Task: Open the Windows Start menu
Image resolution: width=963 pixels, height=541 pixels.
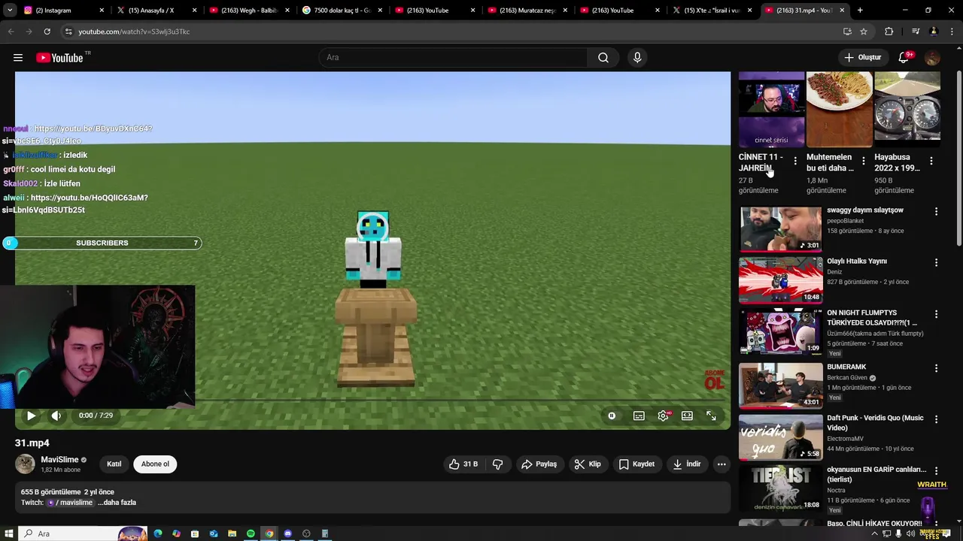Action: 8,533
